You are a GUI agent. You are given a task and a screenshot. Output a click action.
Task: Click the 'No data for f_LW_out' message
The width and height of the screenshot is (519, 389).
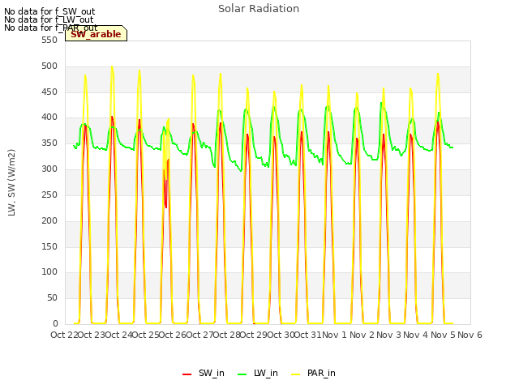tap(49, 19)
